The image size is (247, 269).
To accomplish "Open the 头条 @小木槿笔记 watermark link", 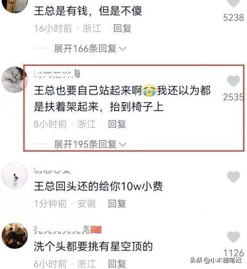I will [215, 260].
